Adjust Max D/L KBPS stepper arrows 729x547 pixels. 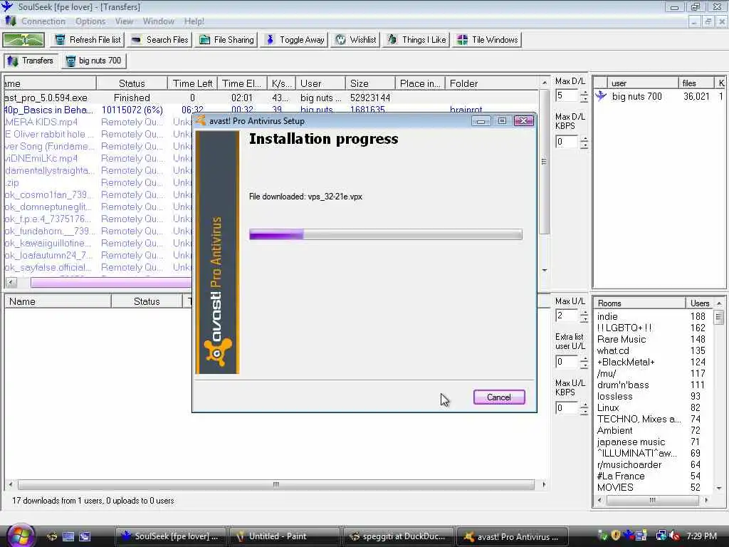[584, 142]
